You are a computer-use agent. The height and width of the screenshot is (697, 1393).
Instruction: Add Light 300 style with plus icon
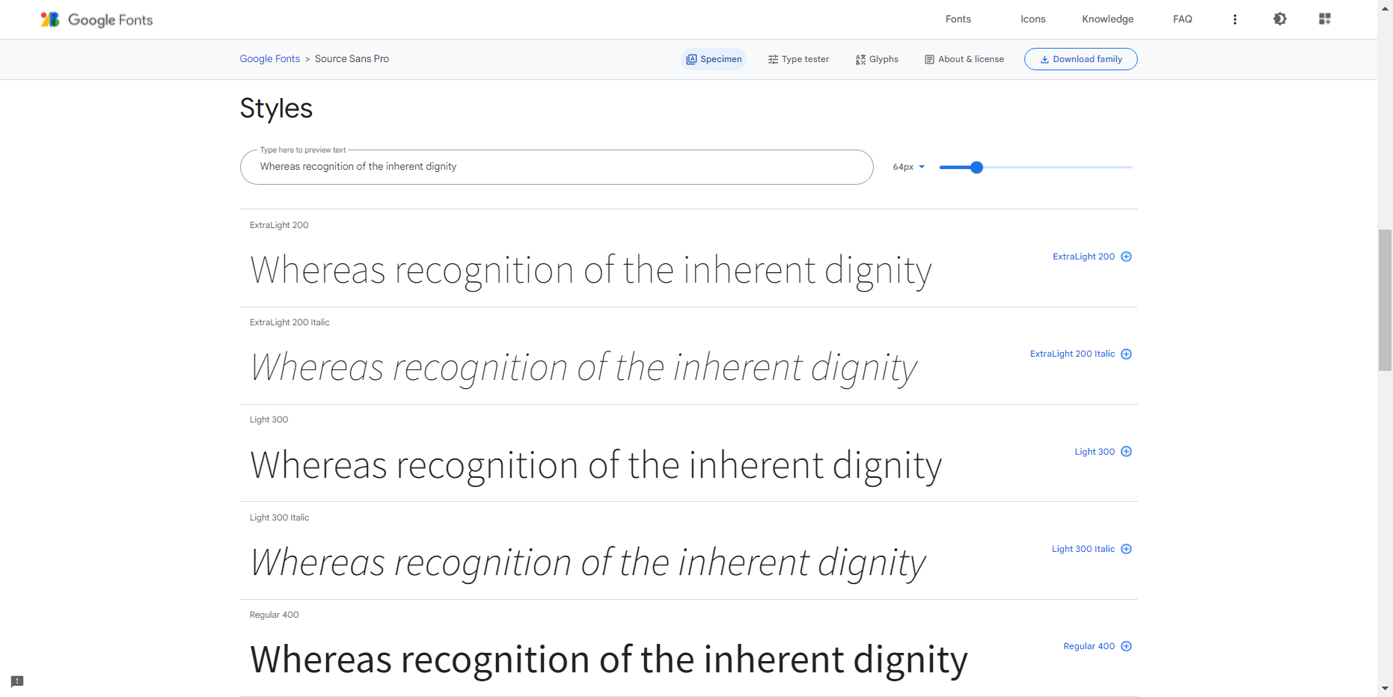pos(1127,452)
